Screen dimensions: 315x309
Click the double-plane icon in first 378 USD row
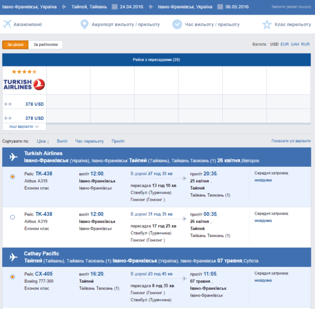pos(8,104)
